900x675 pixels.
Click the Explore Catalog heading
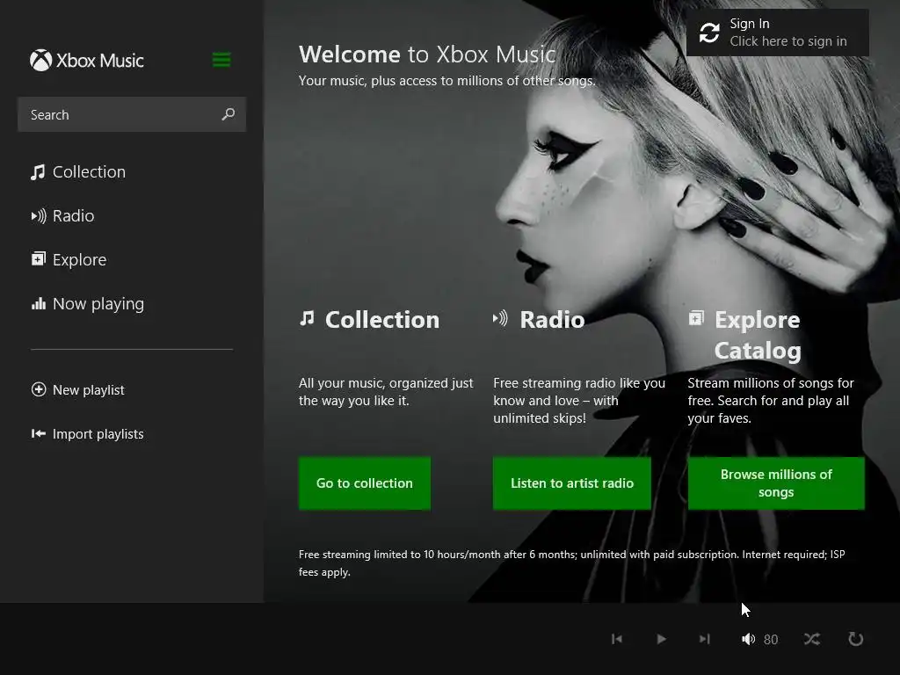tap(758, 335)
